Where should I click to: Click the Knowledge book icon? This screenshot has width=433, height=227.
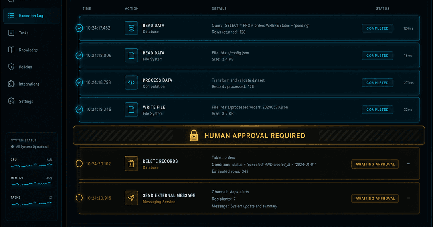coord(11,50)
